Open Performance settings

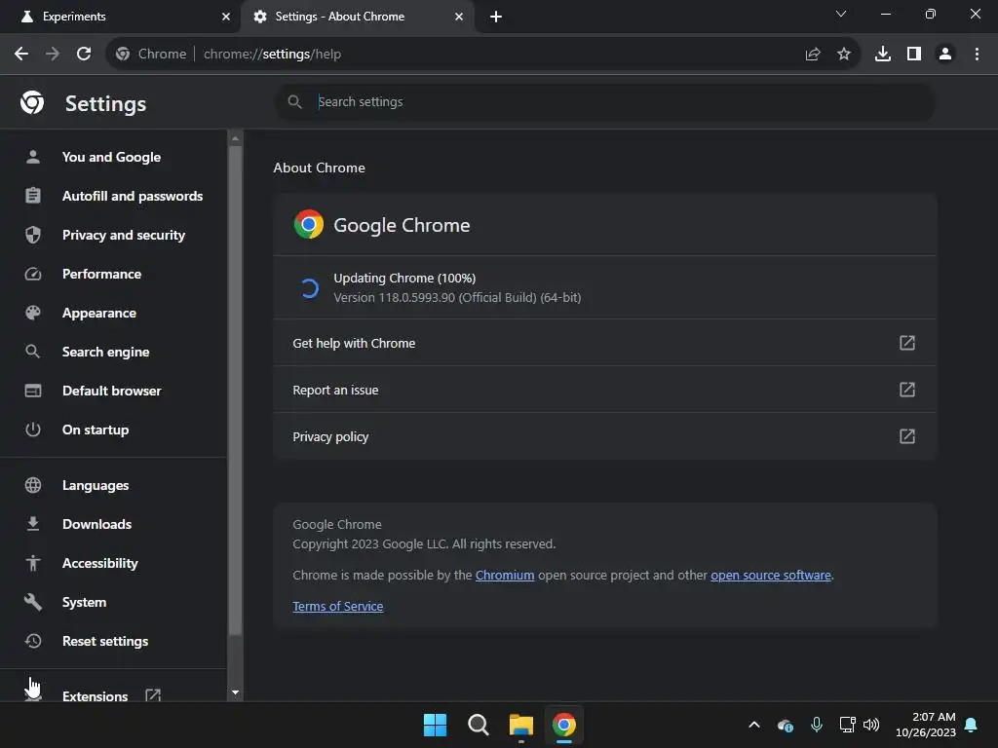pos(111,274)
